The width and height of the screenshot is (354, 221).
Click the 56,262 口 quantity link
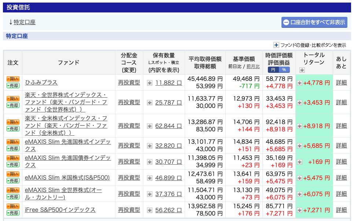(x=169, y=210)
